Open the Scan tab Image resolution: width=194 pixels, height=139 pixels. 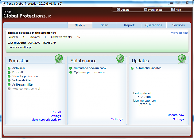point(105,25)
